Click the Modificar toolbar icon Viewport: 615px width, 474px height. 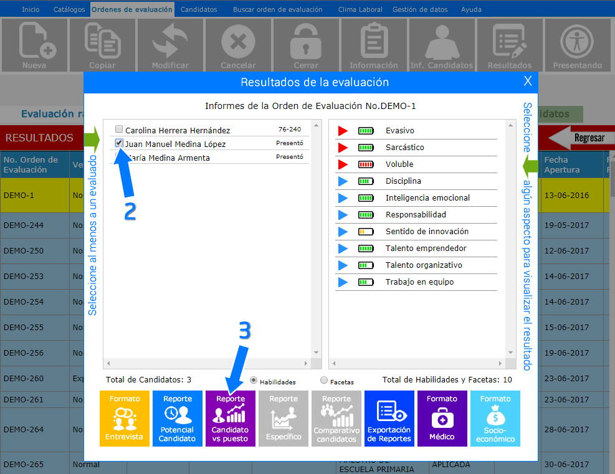(170, 45)
